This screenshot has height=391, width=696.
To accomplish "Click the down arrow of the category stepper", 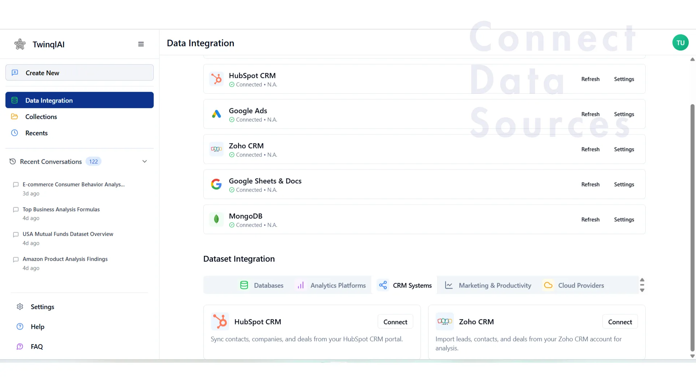I will click(642, 290).
